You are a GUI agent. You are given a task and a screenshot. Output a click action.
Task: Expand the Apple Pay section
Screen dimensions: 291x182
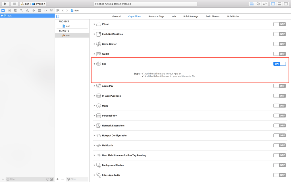point(94,86)
